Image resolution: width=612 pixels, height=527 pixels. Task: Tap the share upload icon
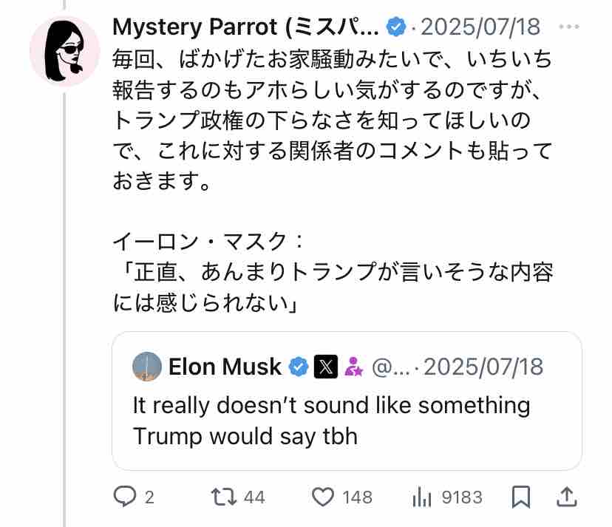click(x=566, y=496)
